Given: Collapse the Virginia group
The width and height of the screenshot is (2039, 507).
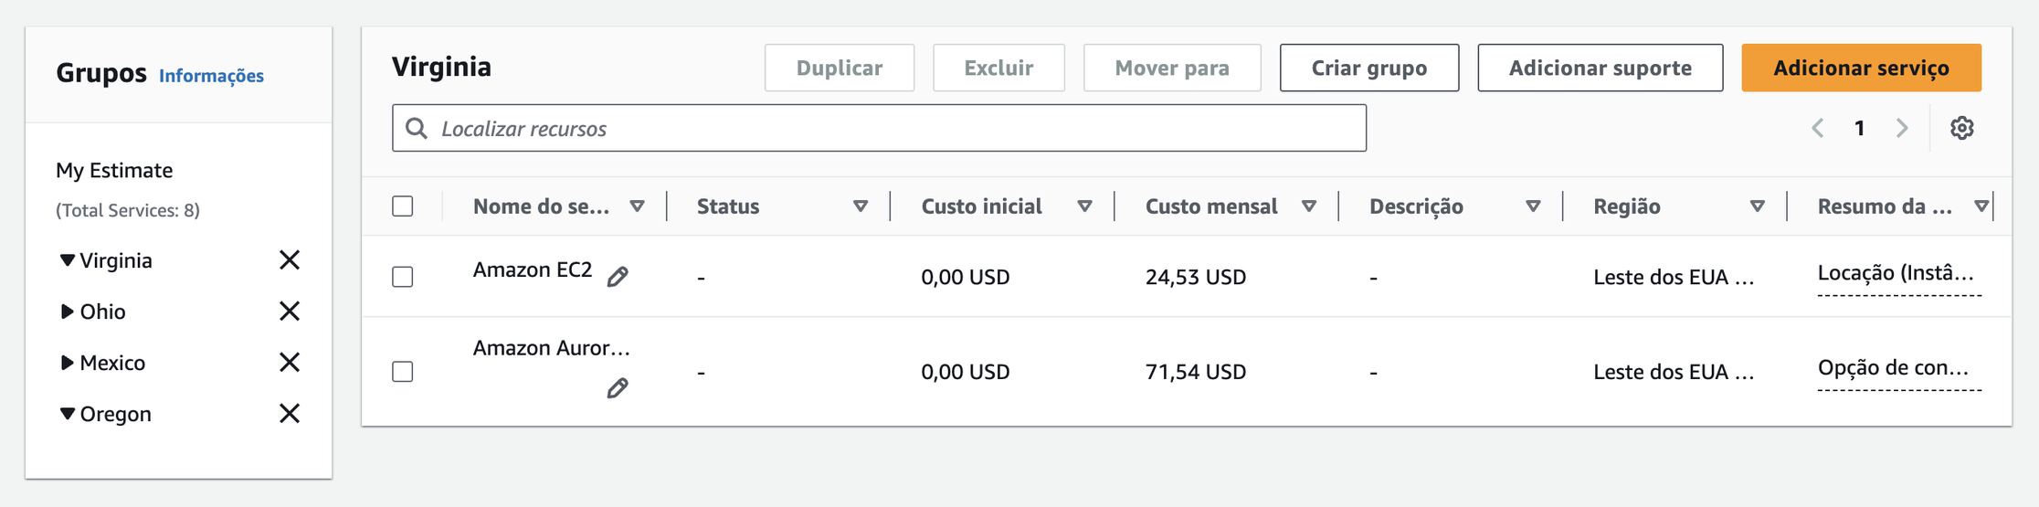Looking at the screenshot, I should click(67, 260).
